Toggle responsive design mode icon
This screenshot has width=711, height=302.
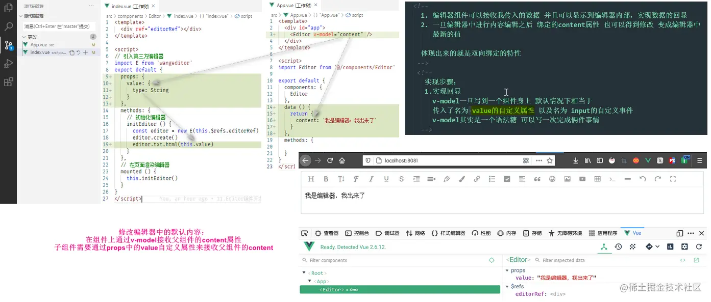coord(679,233)
